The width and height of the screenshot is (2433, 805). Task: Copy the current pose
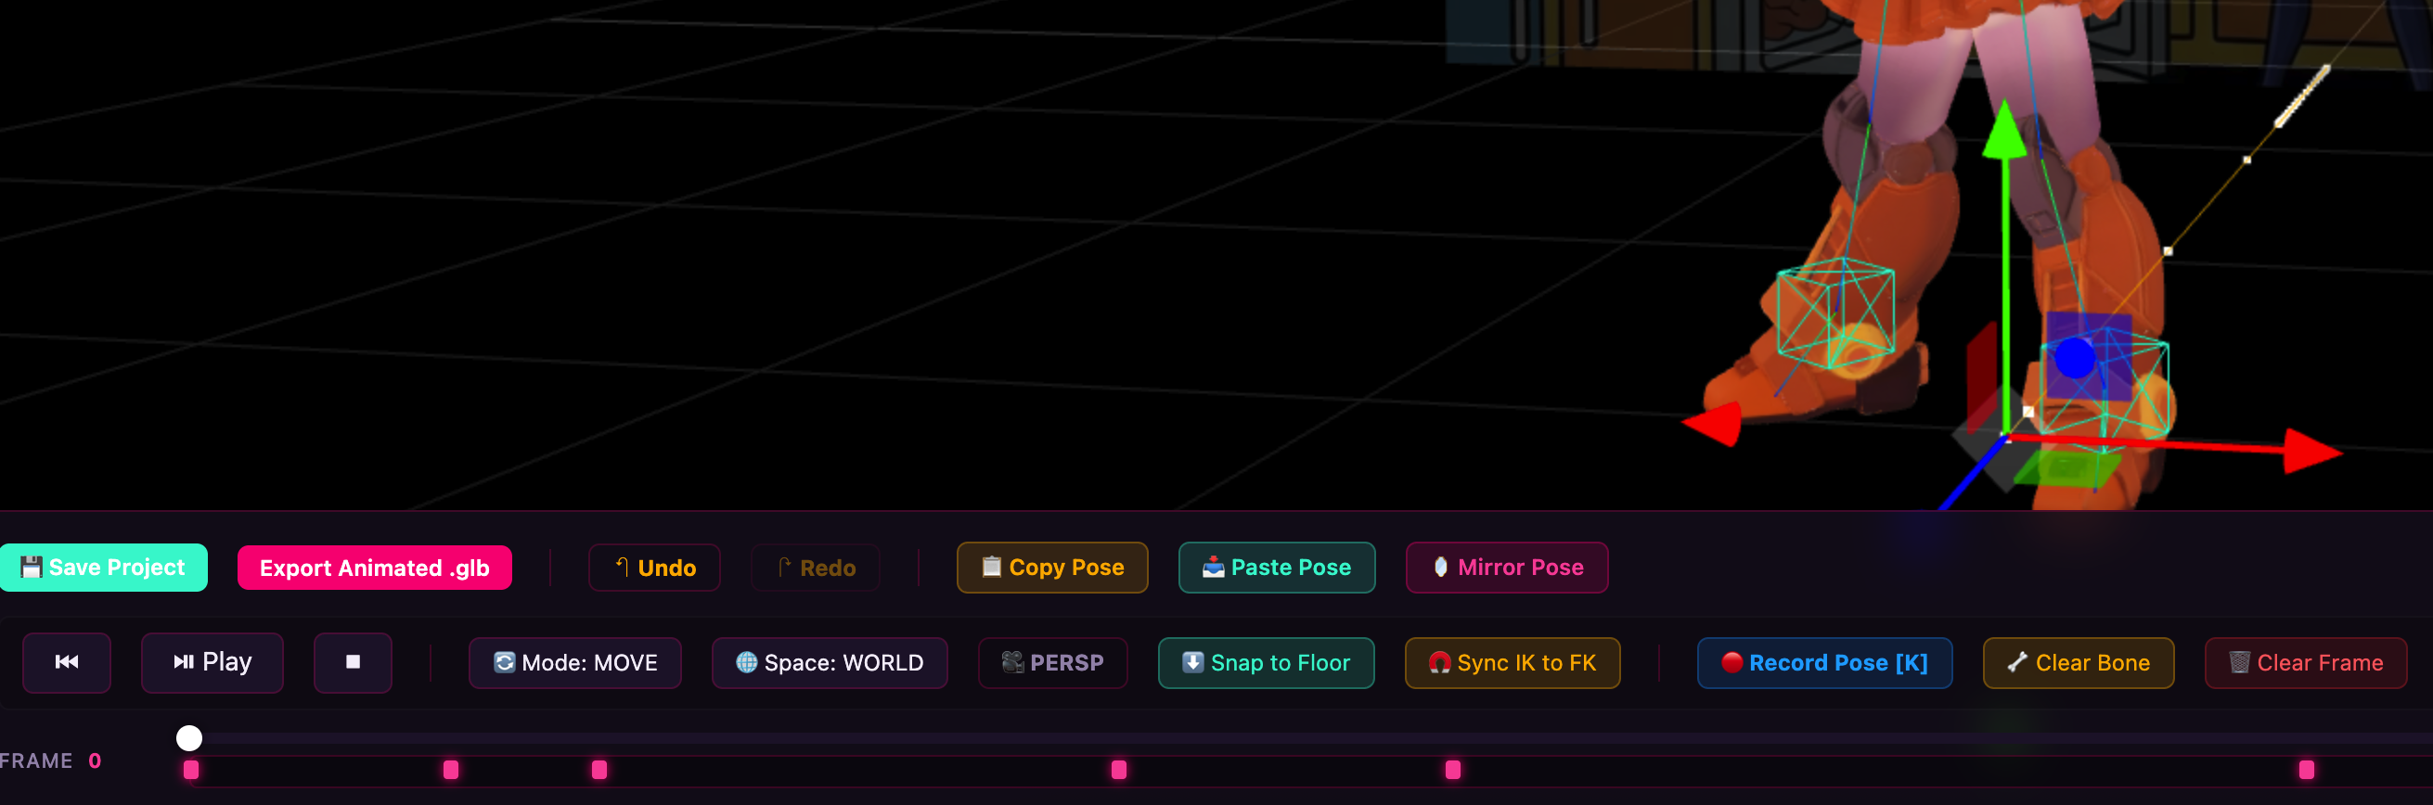(x=1052, y=568)
